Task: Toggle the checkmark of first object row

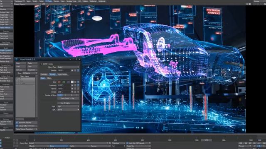Action: click(x=17, y=79)
